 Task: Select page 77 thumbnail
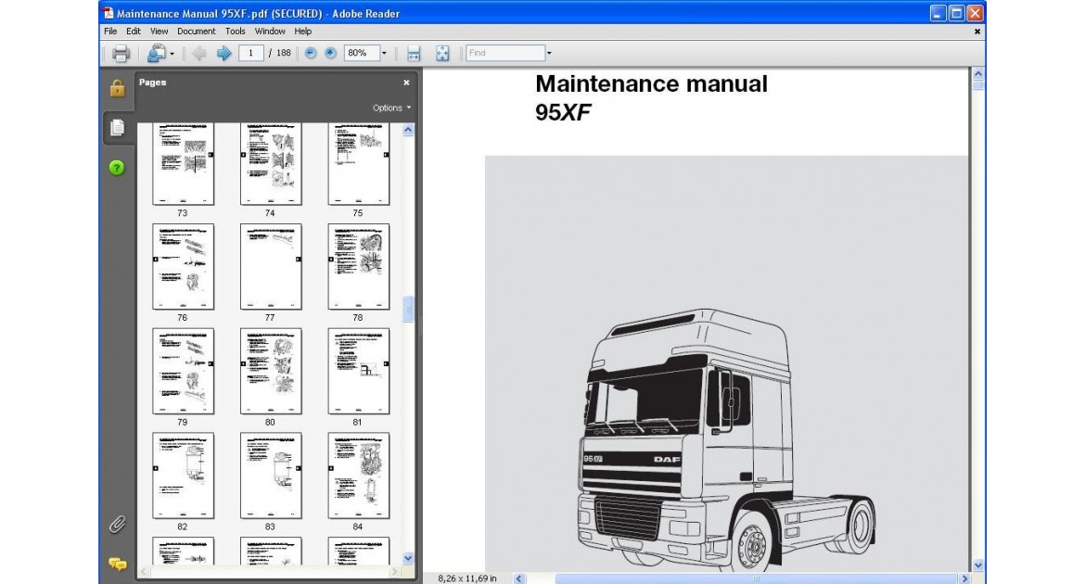(271, 266)
